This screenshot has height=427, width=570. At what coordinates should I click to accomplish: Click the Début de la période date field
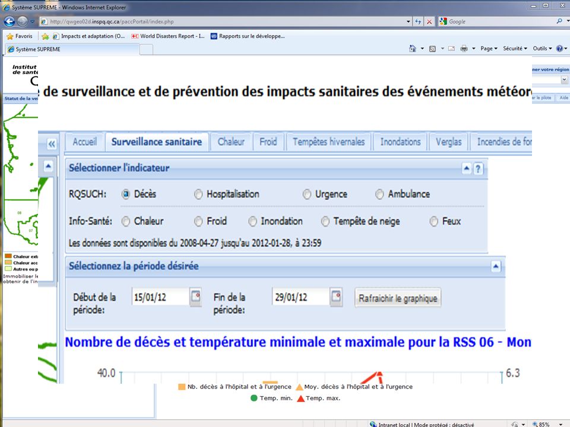(x=160, y=297)
